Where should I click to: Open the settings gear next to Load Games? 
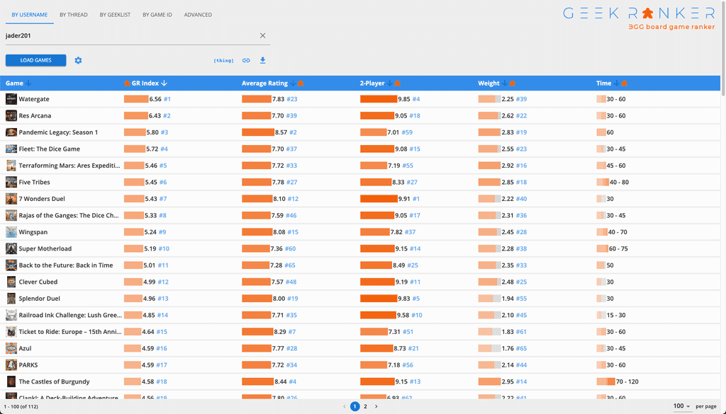tap(78, 61)
